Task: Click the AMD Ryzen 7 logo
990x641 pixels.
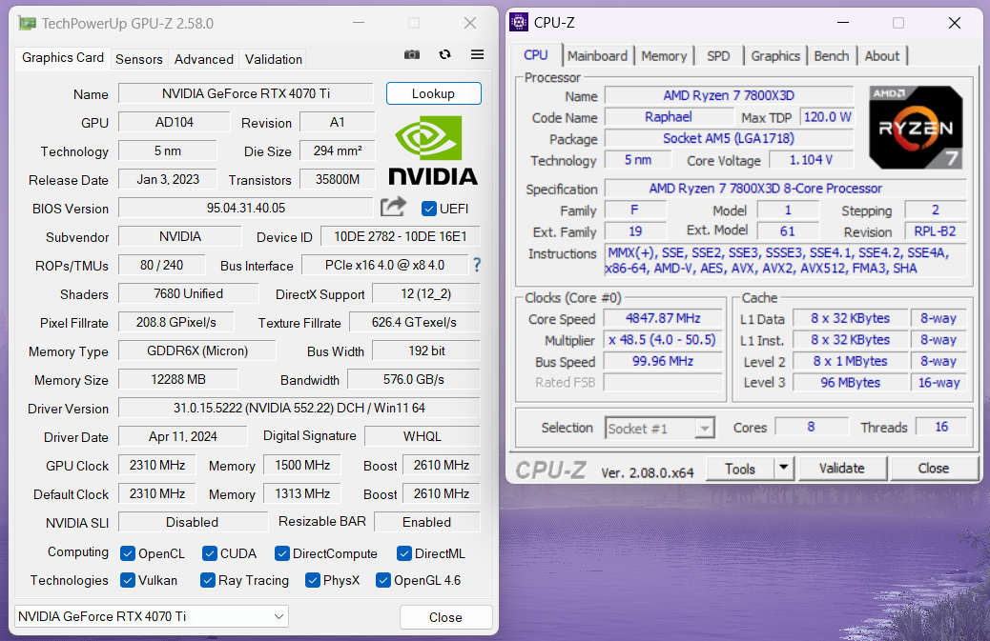Action: tap(917, 128)
